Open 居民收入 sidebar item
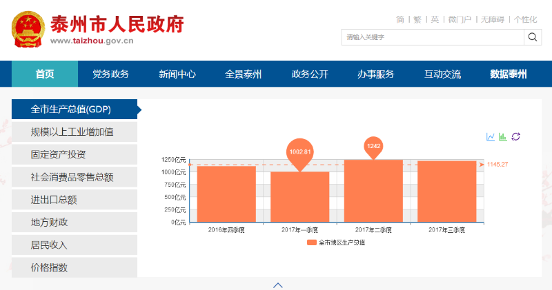This screenshot has width=552, height=290. pyautogui.click(x=49, y=245)
